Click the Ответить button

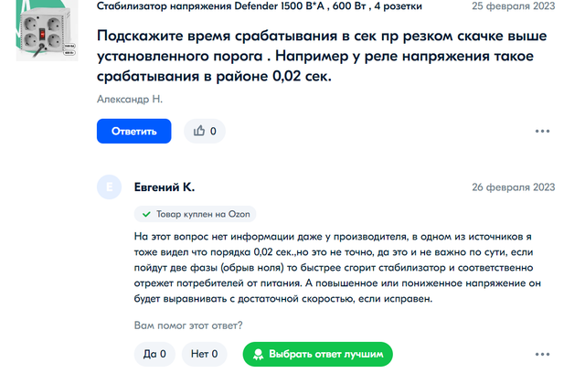134,131
